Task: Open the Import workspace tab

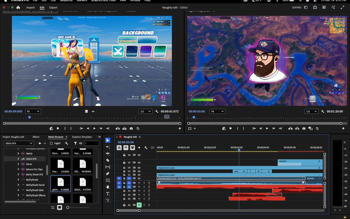Action: pos(30,8)
